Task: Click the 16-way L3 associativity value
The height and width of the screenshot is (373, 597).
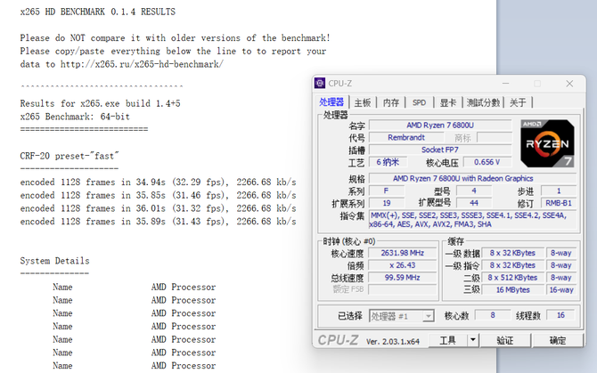Action: 560,289
